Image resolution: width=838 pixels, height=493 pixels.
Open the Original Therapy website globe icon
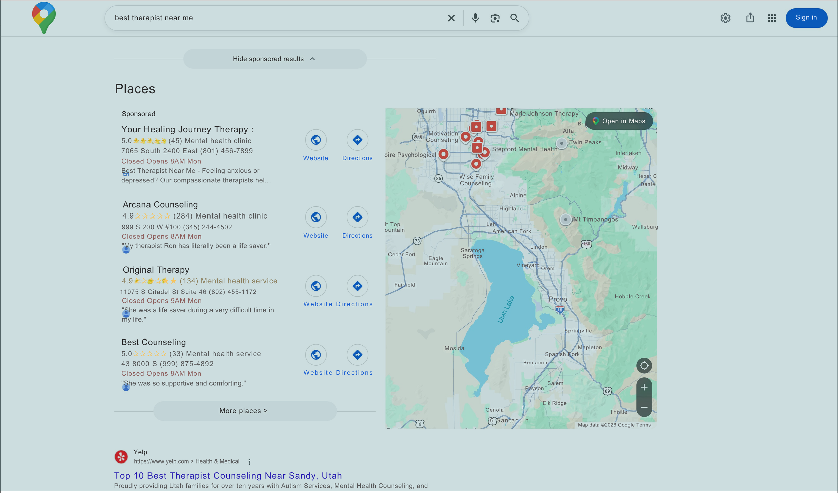coord(316,286)
